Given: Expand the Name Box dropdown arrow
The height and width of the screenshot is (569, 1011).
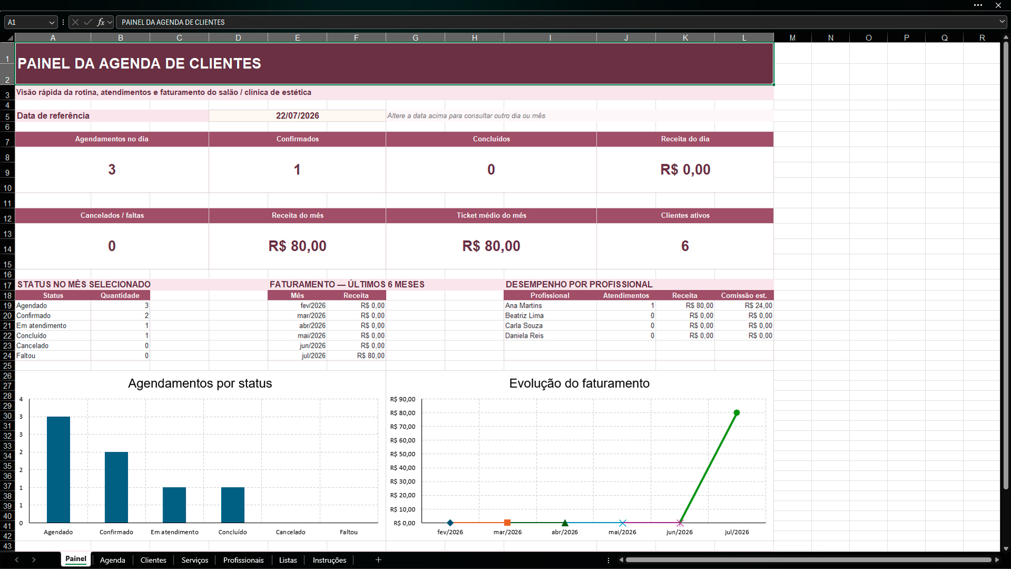Looking at the screenshot, I should pos(51,23).
